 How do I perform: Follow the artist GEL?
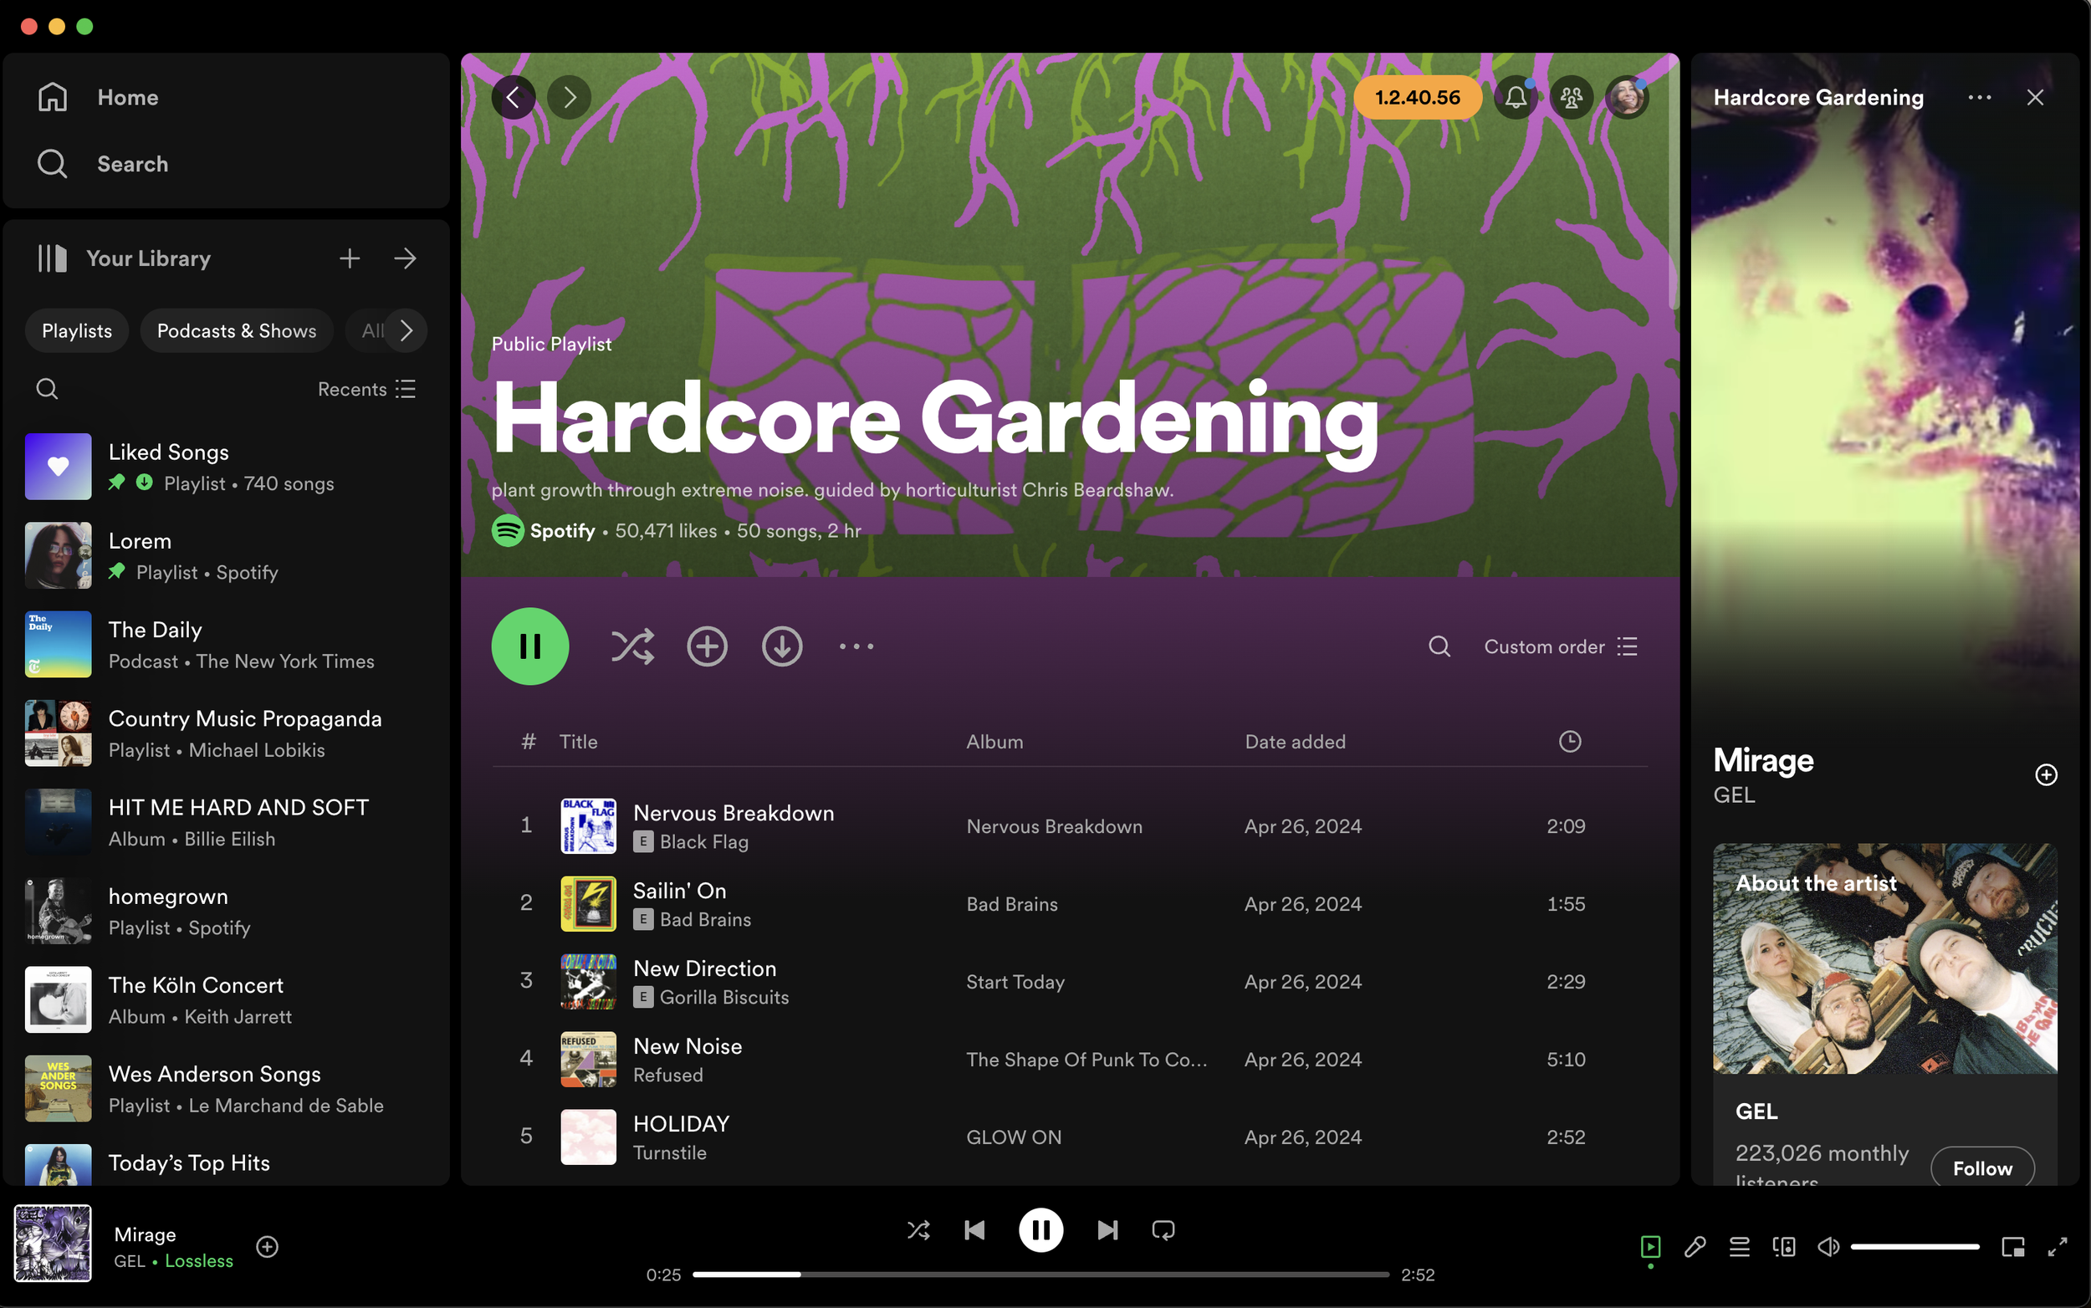(x=1982, y=1168)
